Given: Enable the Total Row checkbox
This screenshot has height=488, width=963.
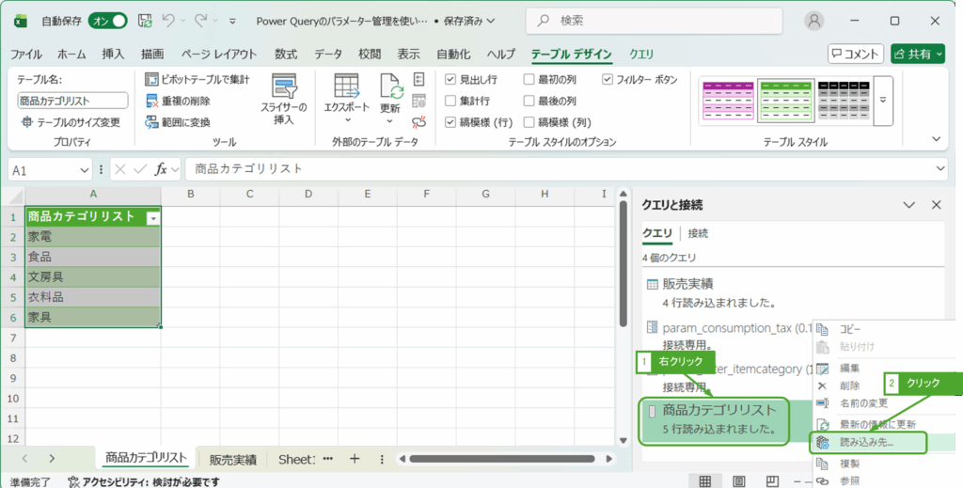Looking at the screenshot, I should [x=451, y=101].
